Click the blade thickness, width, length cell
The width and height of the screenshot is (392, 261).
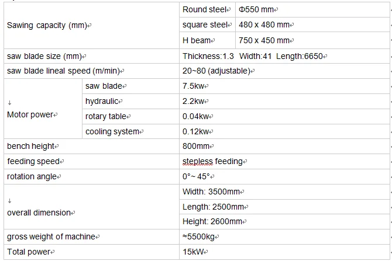[x=255, y=56]
